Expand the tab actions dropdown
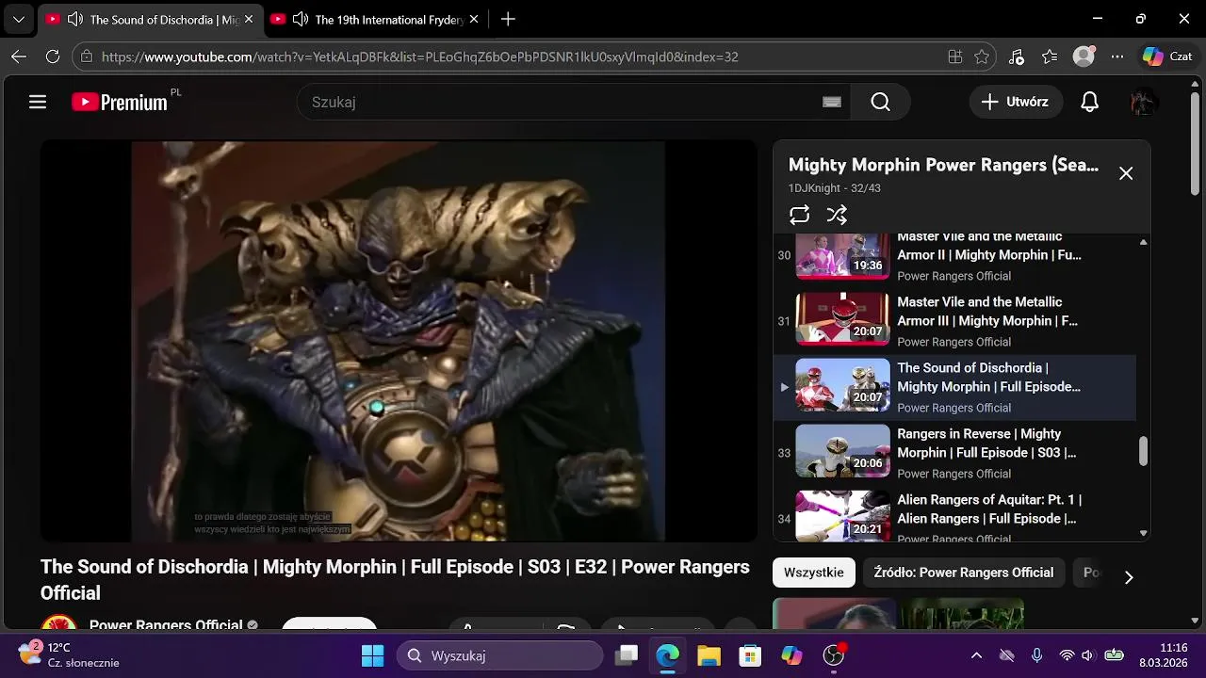This screenshot has height=678, width=1206. 19,19
